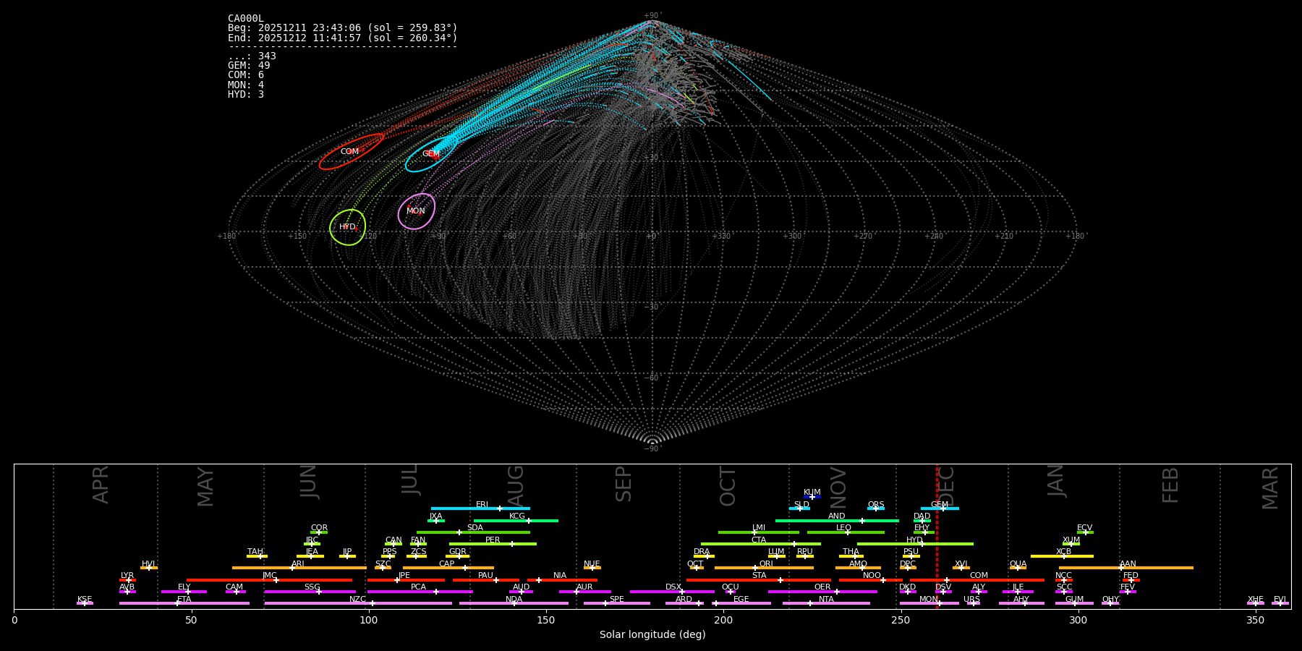Click the COM radiant ellipse on the sky map
The image size is (1302, 651).
[352, 152]
